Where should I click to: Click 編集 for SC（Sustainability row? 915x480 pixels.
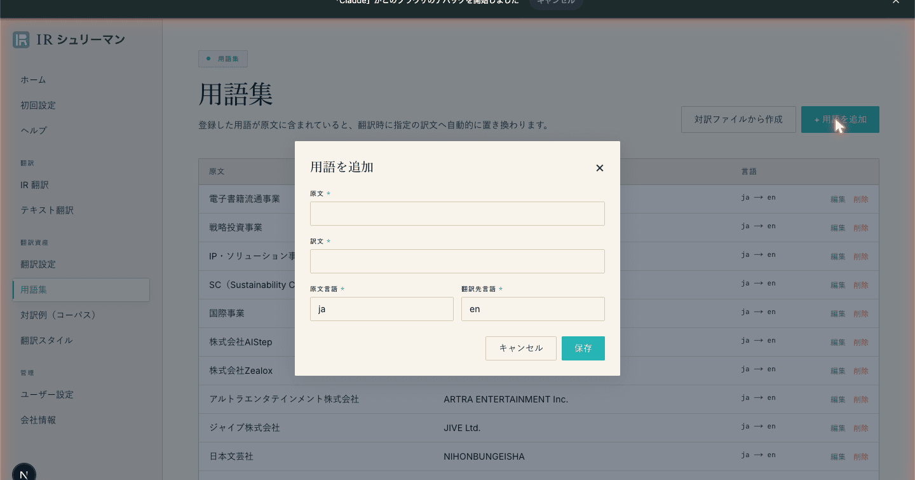click(x=838, y=285)
